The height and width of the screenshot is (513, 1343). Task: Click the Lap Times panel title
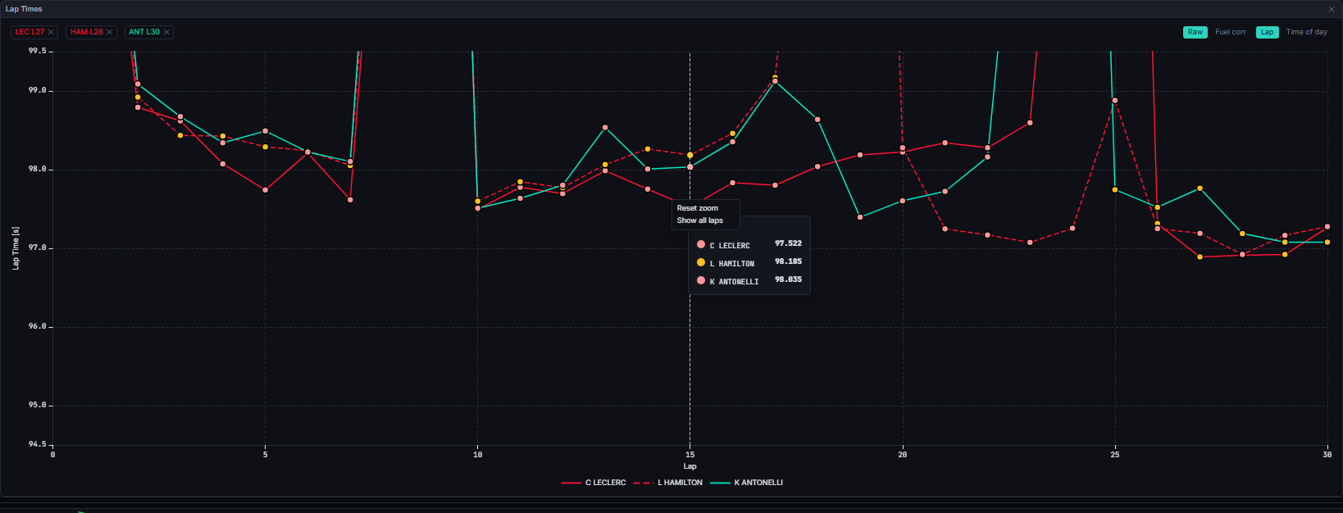click(24, 9)
